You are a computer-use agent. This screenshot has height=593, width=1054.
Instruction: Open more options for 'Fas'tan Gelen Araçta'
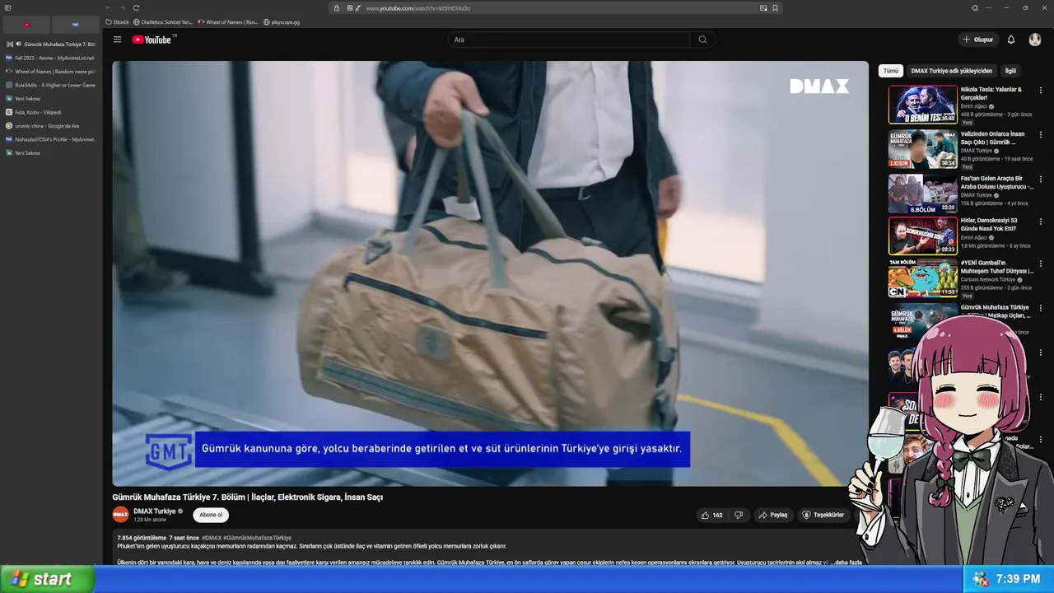click(1040, 180)
